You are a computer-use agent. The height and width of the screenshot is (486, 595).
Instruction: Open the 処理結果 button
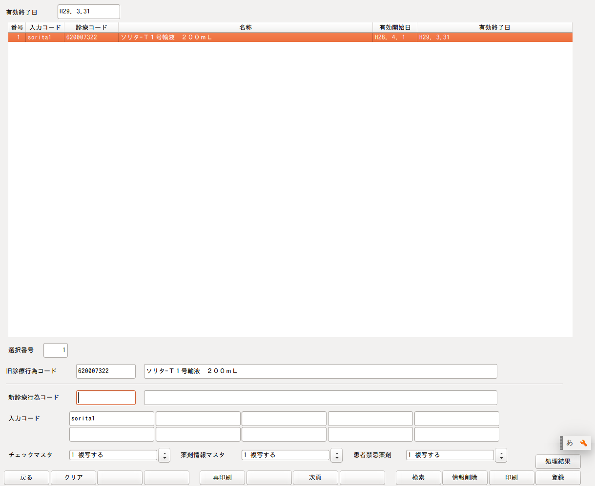click(558, 461)
